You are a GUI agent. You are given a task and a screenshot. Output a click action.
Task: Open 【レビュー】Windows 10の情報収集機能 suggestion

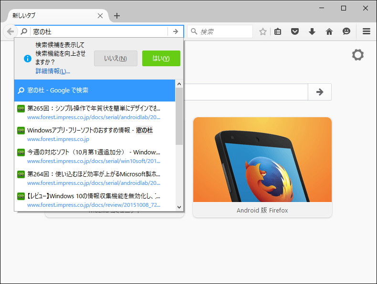pos(95,200)
